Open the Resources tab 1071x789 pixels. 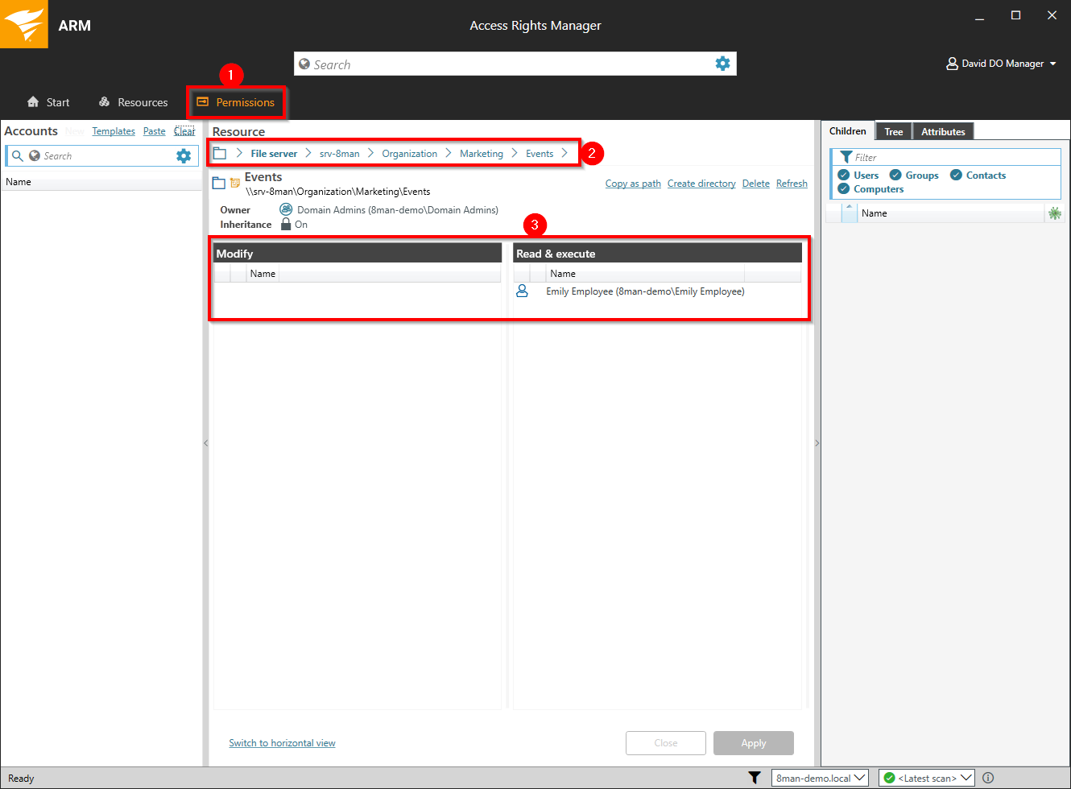134,102
